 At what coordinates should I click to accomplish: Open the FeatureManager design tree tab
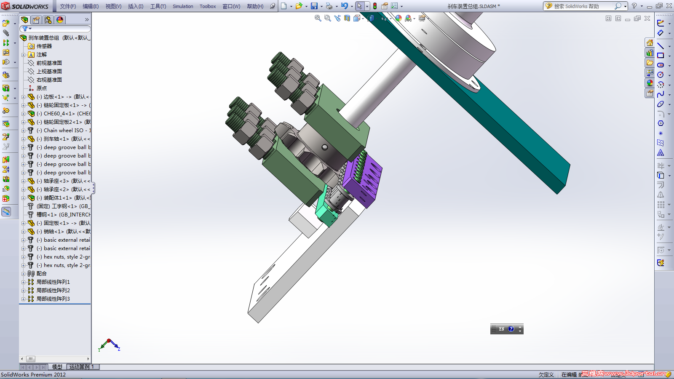click(25, 20)
